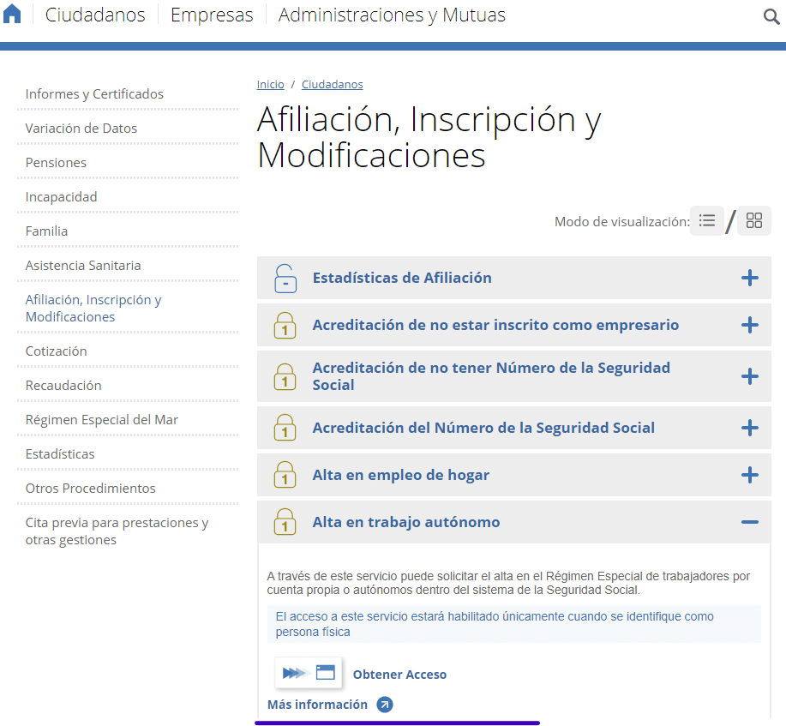Select Estadísticas in sidebar
This screenshot has height=726, width=786.
coord(60,453)
